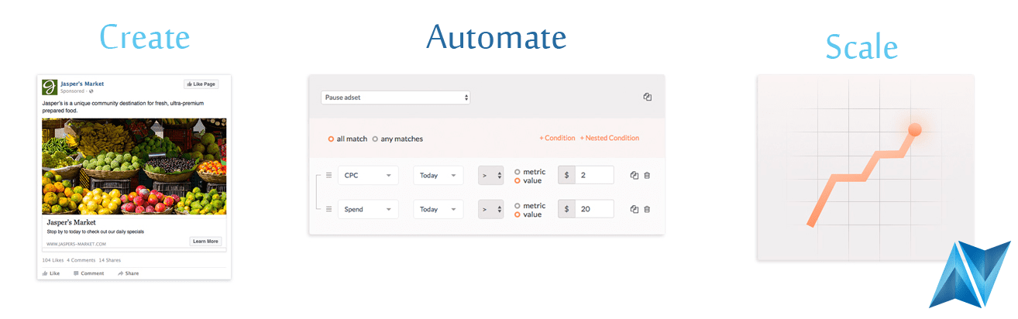Click the '+ Condition' link
Image resolution: width=1018 pixels, height=319 pixels.
click(x=557, y=138)
